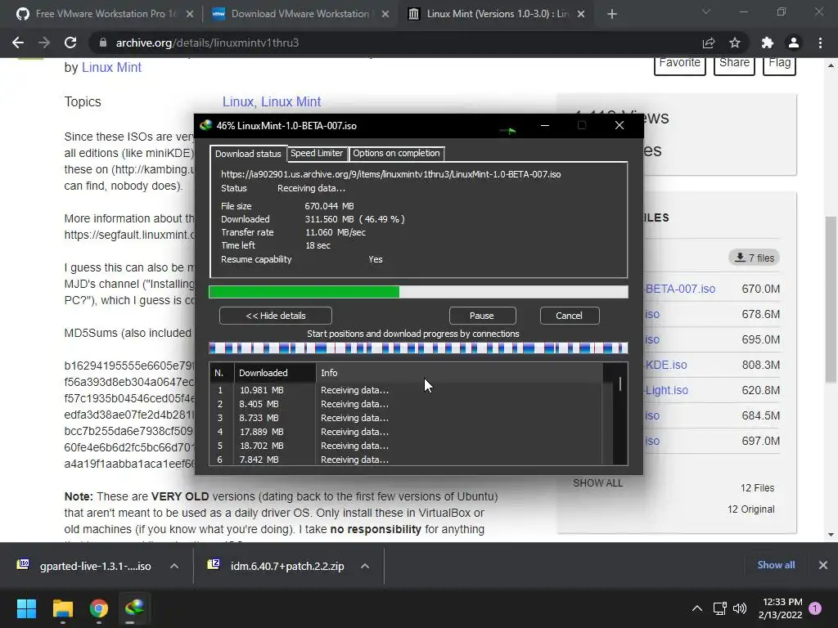Click the archive.org address bar
Viewport: 838px width, 628px height.
point(395,43)
